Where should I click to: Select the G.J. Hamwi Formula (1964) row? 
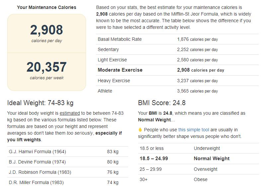pos(37,152)
